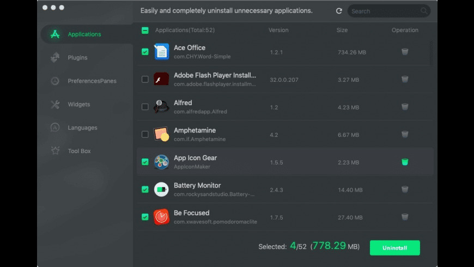
Task: Click the Amphetamine app icon
Action: click(161, 134)
